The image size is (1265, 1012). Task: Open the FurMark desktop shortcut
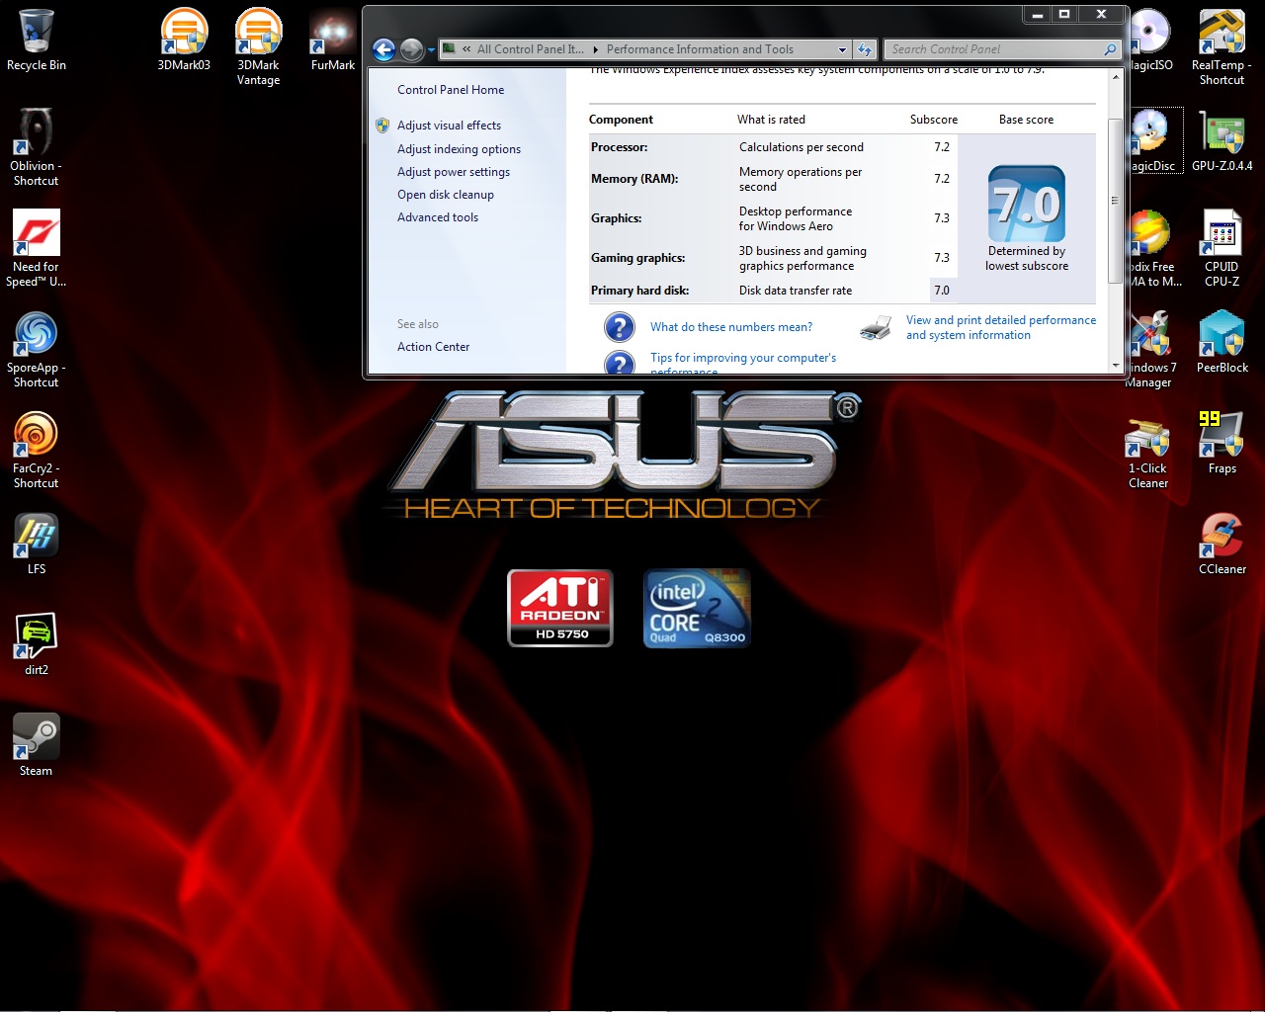[333, 40]
